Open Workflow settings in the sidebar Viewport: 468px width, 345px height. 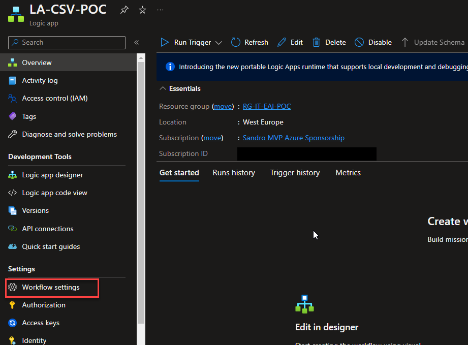pyautogui.click(x=51, y=287)
